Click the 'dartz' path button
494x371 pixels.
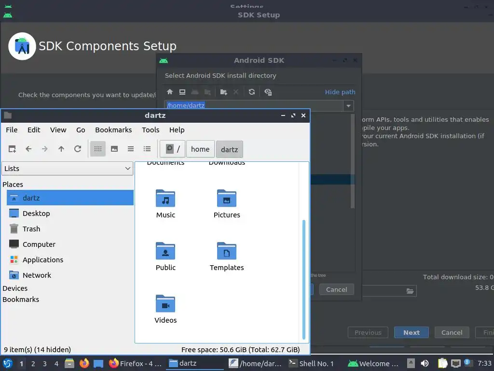tap(229, 149)
